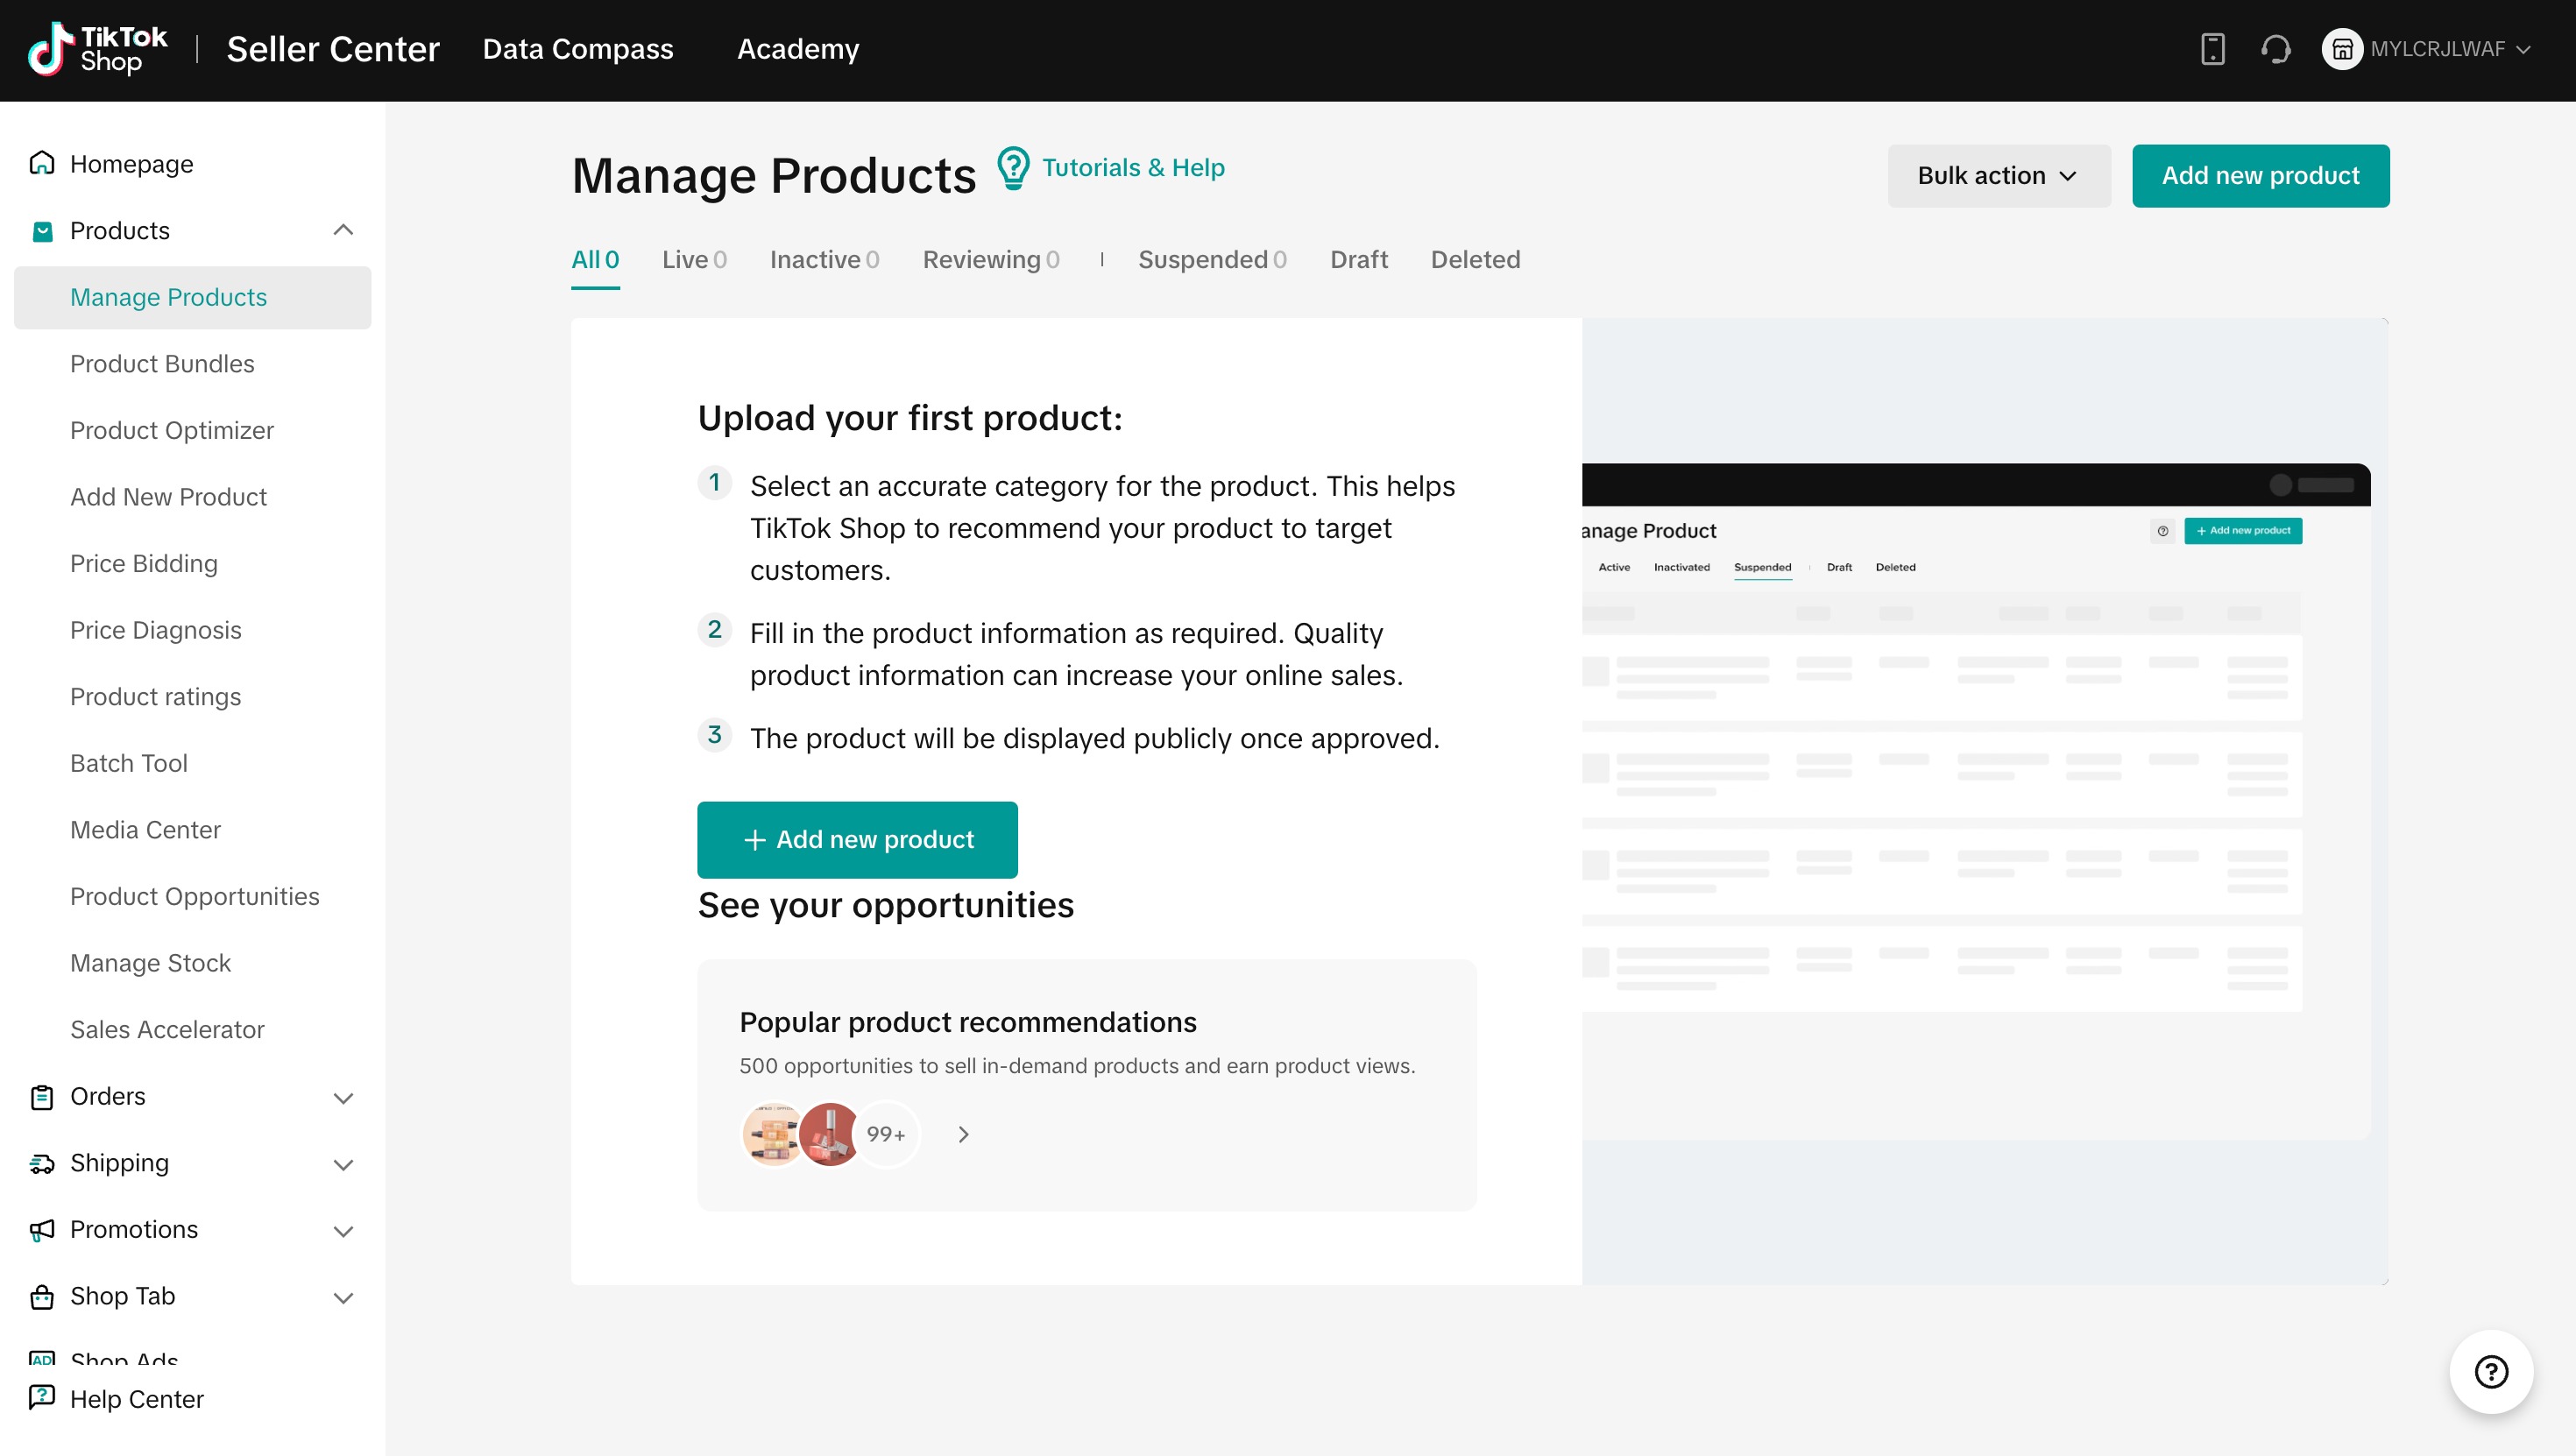Click the homepage menu icon
Viewport: 2576px width, 1456px height.
(42, 163)
